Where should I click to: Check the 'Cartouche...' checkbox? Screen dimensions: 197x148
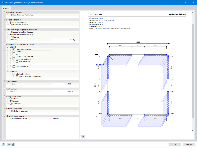[11, 104]
